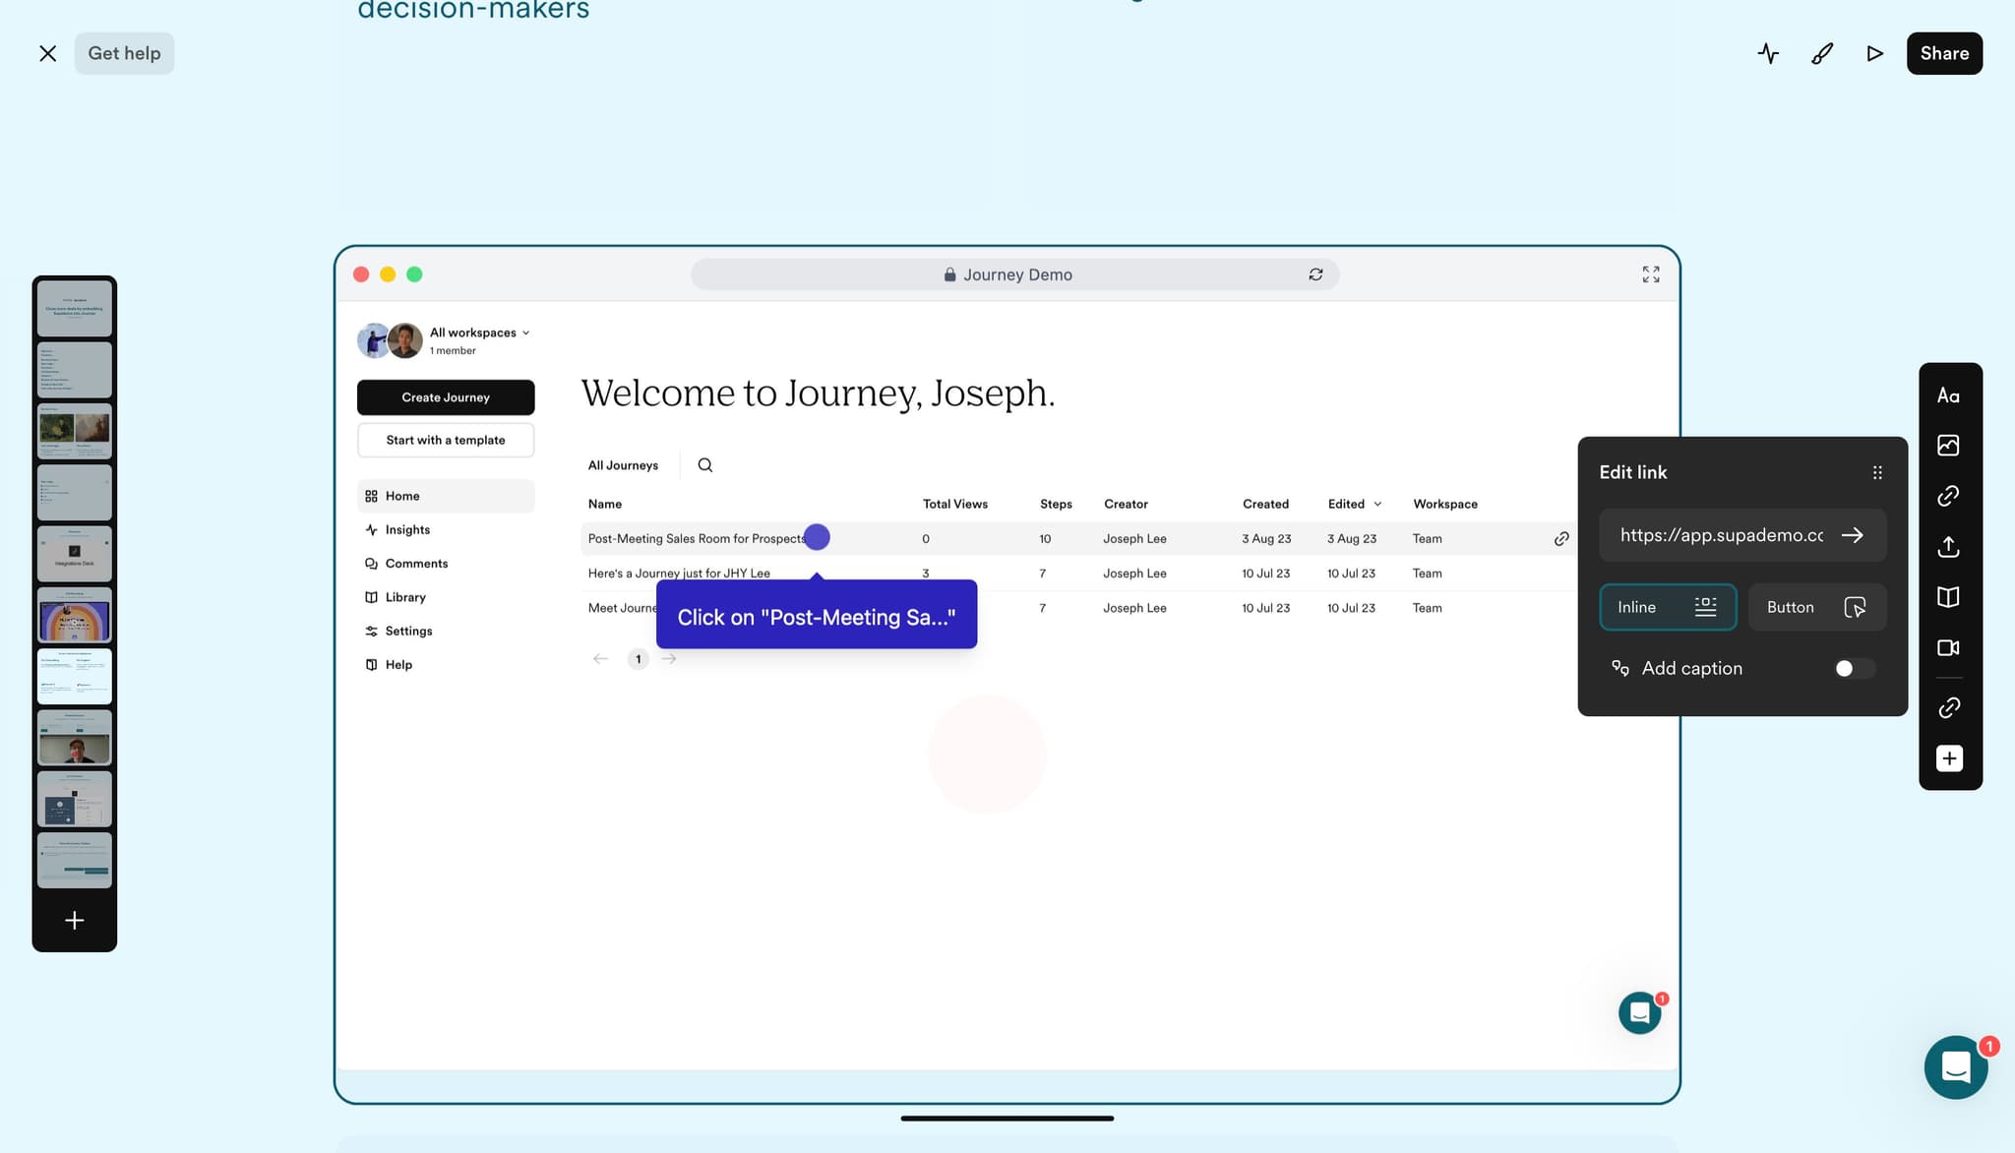Screen dimensions: 2015x1153
Task: Select the link tool in the sidebar
Action: pyautogui.click(x=1950, y=496)
